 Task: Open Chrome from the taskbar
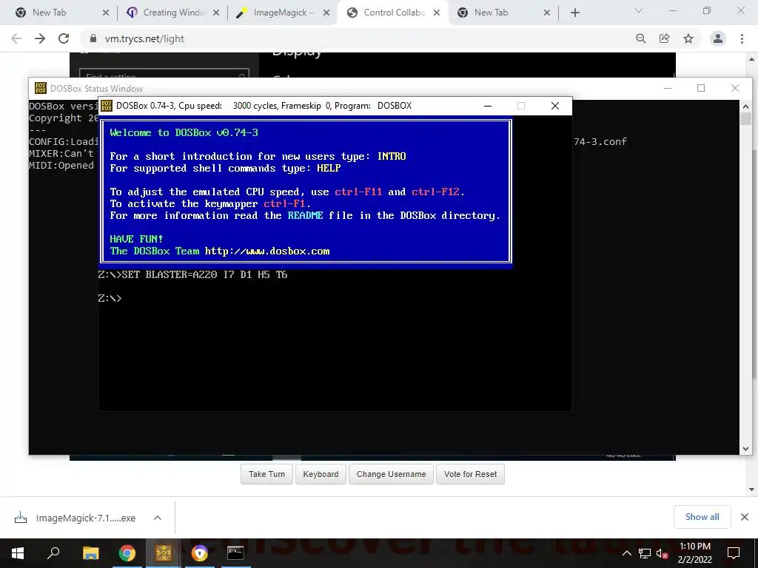point(127,553)
